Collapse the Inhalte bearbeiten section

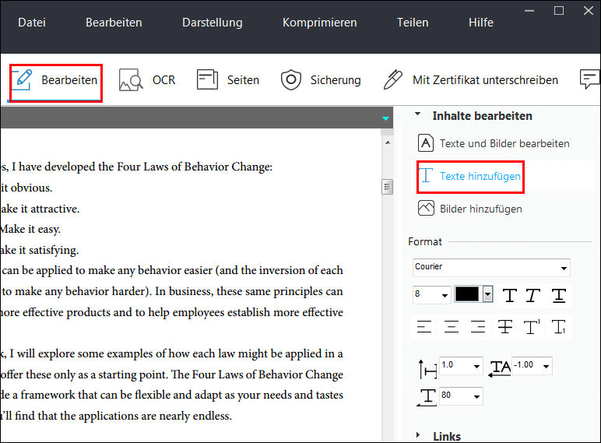coord(418,114)
